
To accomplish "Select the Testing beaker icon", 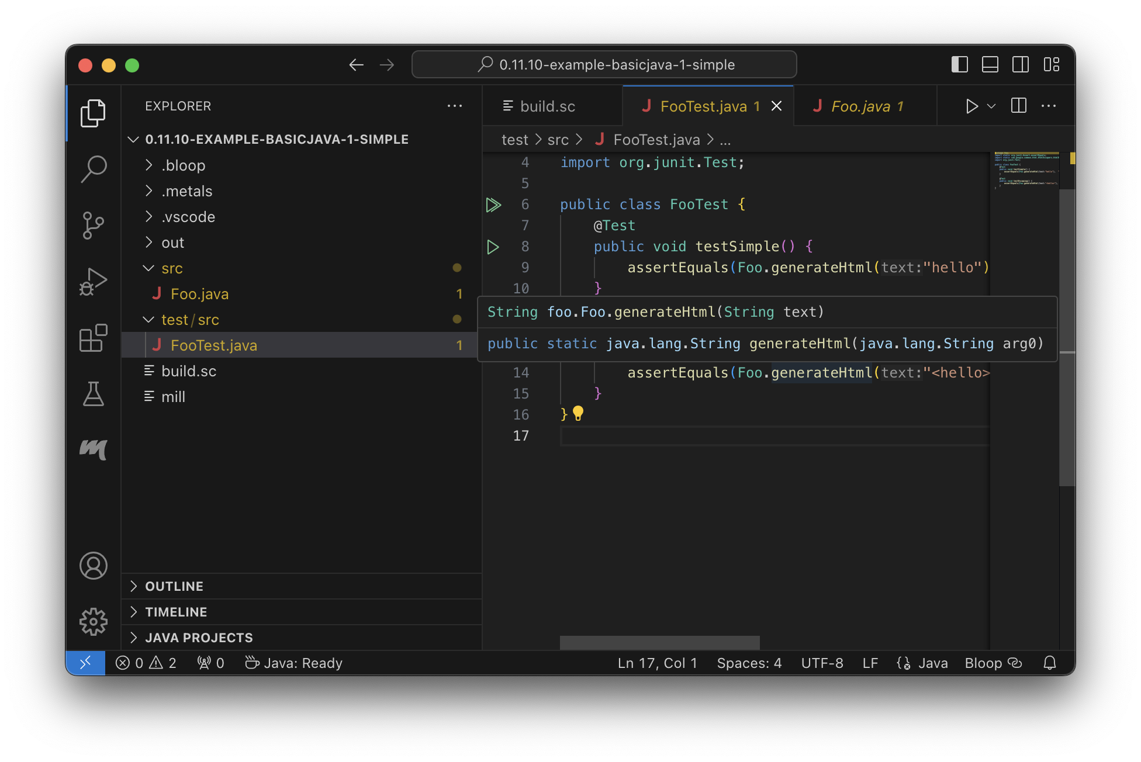I will coord(94,394).
